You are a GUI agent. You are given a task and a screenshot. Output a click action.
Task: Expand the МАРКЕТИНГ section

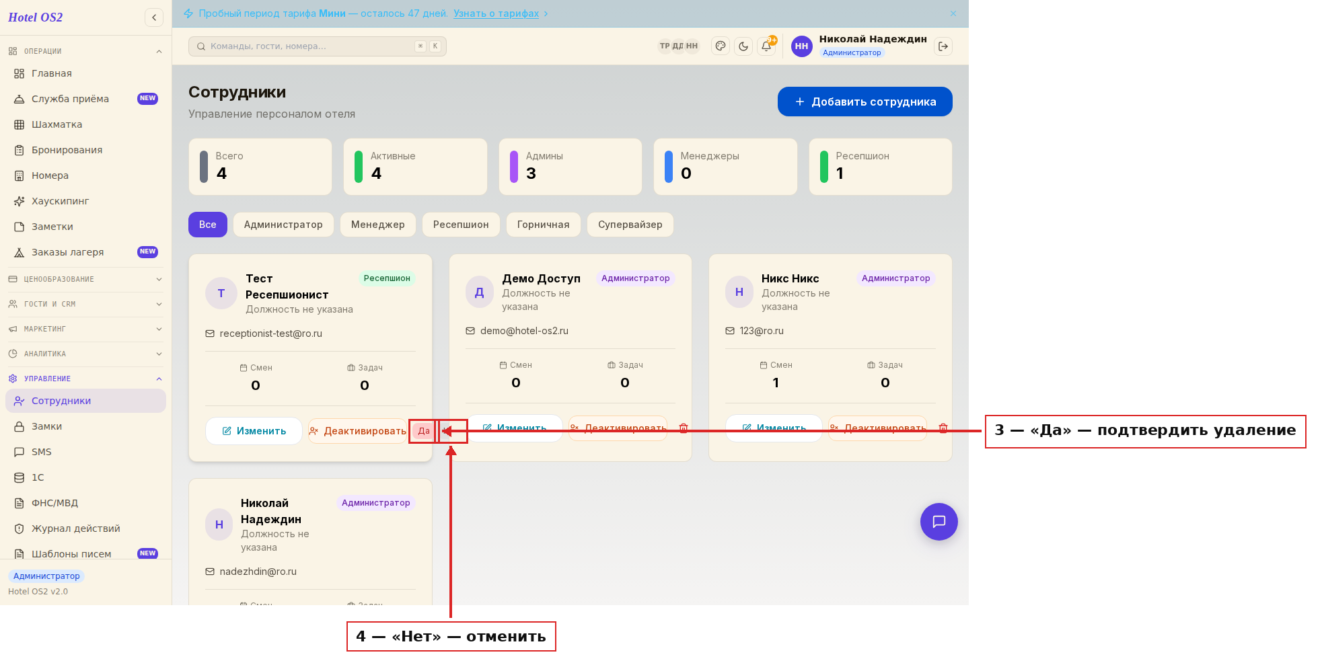click(x=85, y=329)
